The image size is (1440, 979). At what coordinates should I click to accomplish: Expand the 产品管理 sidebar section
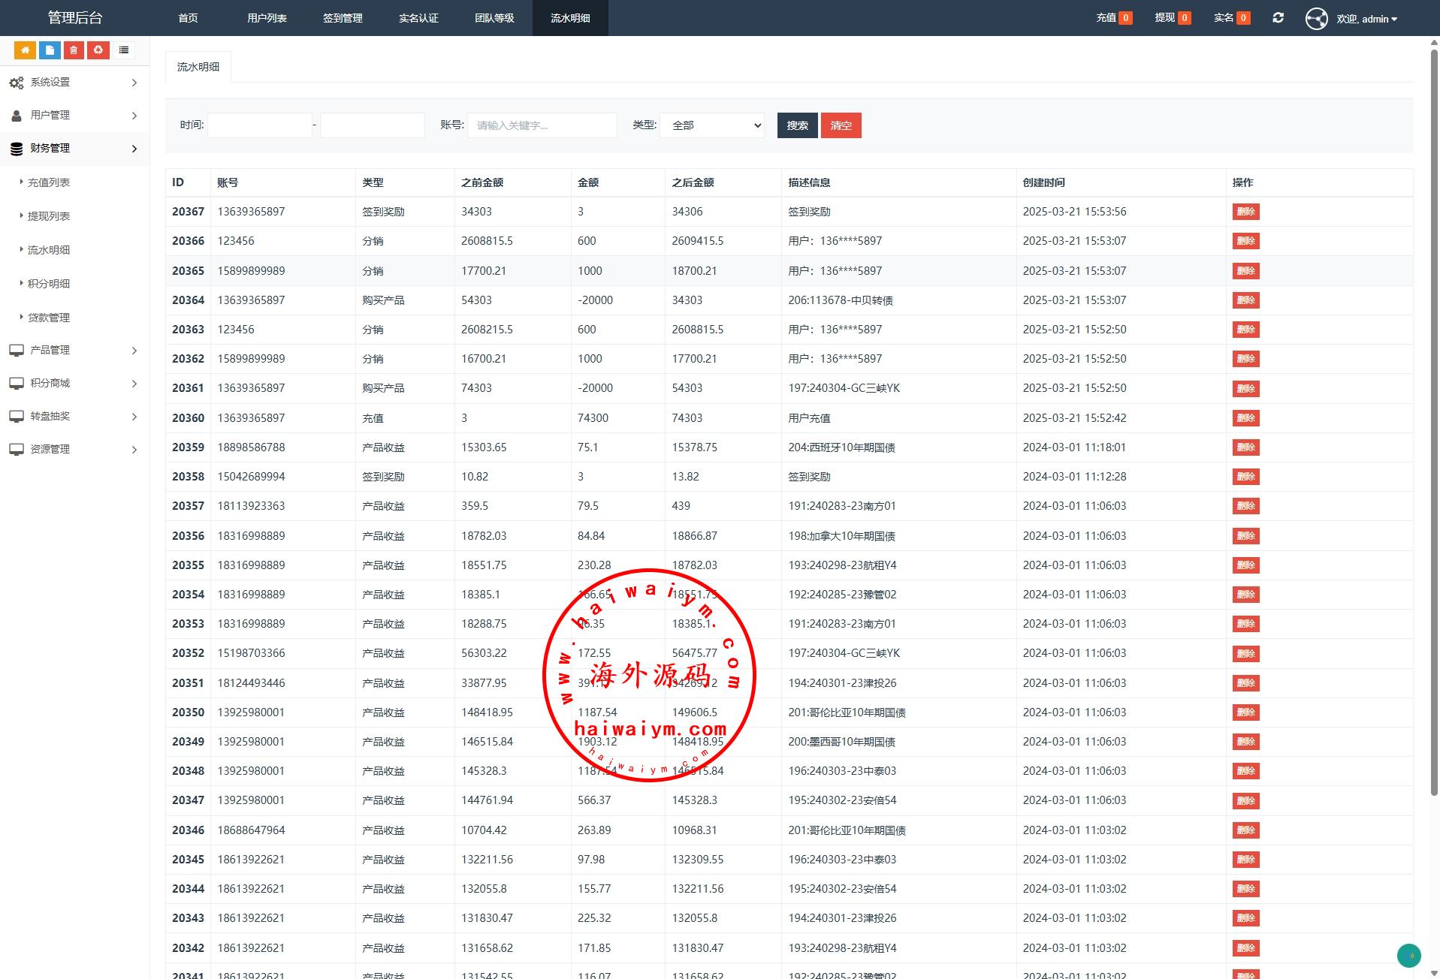[74, 351]
